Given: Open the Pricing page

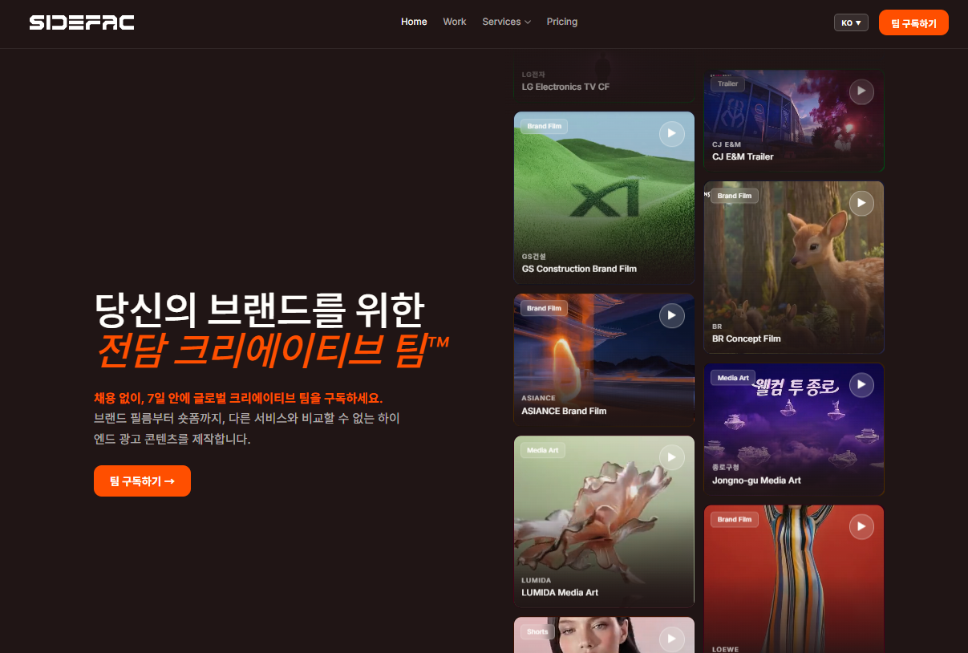Looking at the screenshot, I should point(562,22).
